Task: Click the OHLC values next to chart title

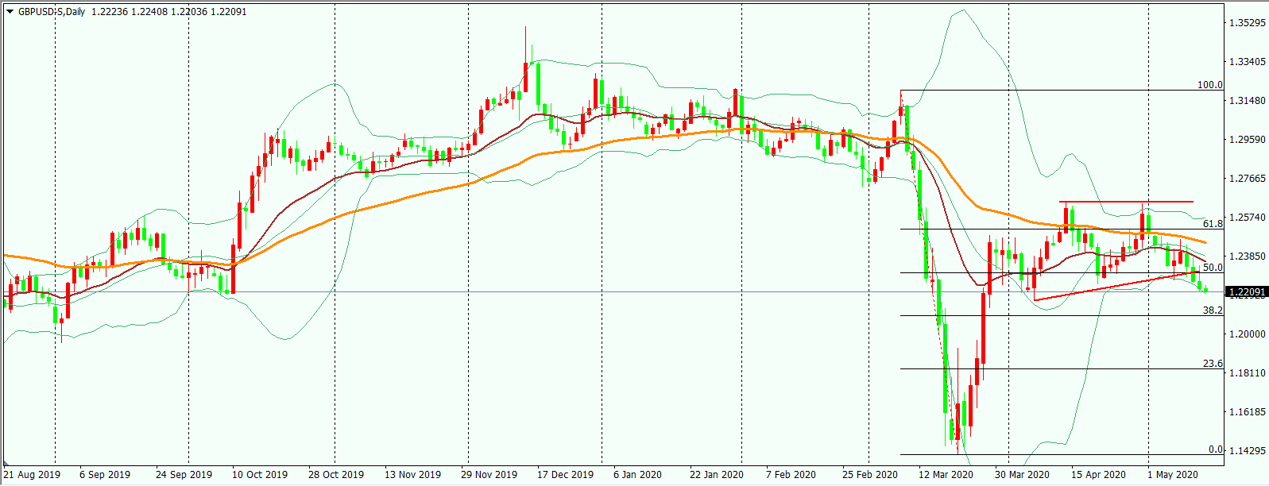Action: (x=168, y=12)
